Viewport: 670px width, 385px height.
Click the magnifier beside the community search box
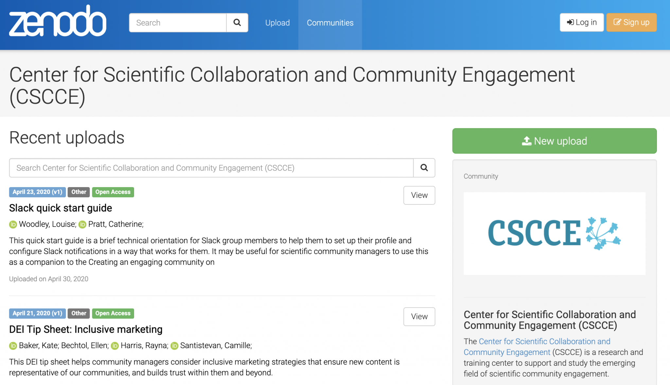424,168
